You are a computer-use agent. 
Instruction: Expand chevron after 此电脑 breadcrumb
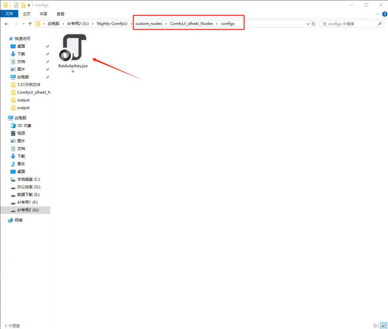tap(63, 24)
